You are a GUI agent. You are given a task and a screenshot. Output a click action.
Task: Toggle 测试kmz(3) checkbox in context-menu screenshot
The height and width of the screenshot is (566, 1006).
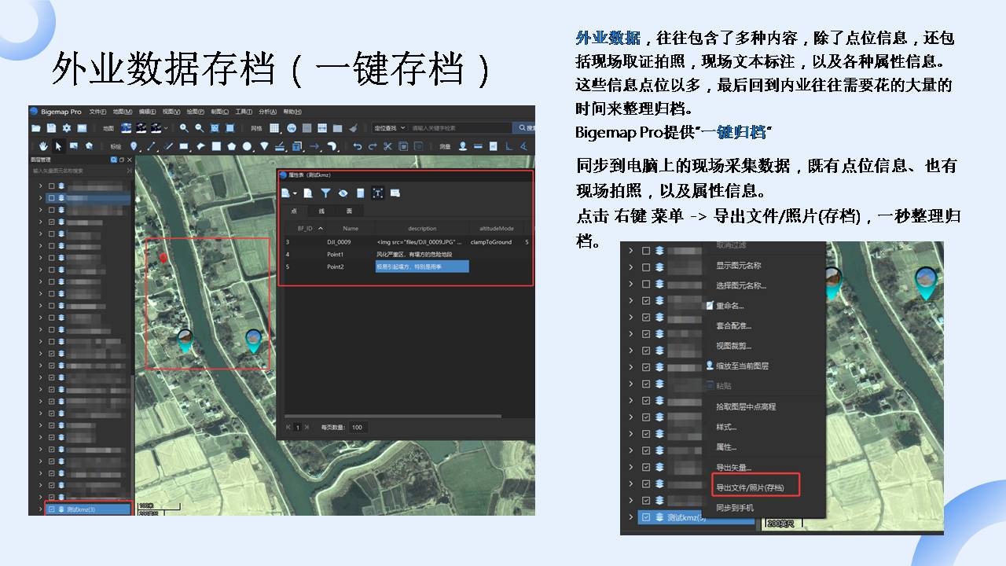click(x=646, y=517)
